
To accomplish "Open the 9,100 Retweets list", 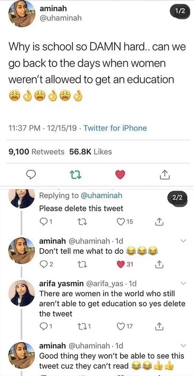I will coord(36,152).
